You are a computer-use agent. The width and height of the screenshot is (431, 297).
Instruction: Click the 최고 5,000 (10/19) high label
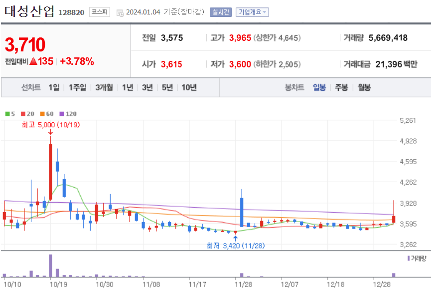point(51,125)
